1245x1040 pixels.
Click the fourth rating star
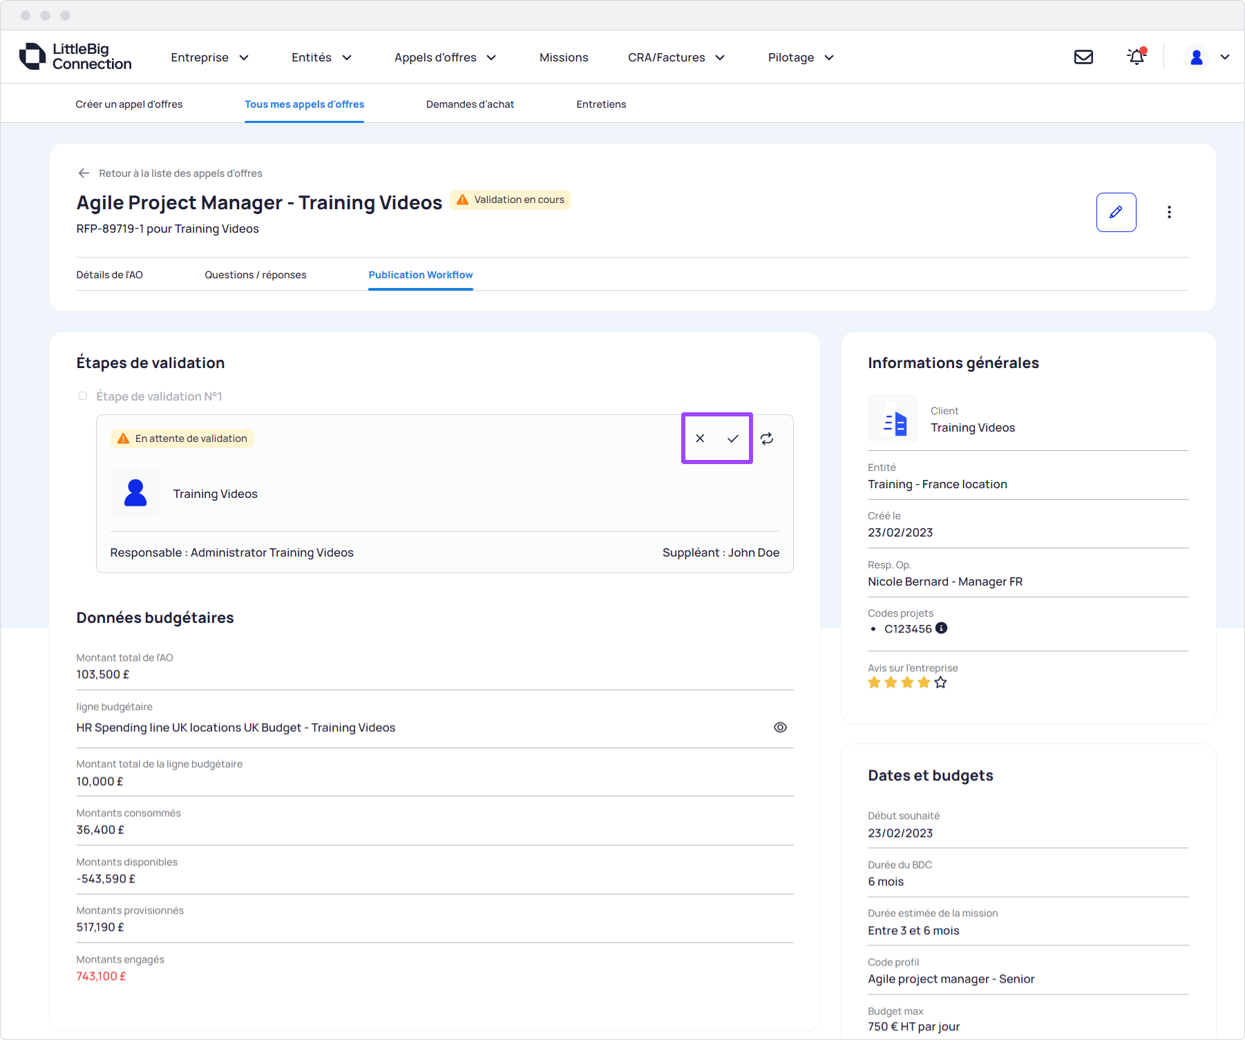point(924,683)
